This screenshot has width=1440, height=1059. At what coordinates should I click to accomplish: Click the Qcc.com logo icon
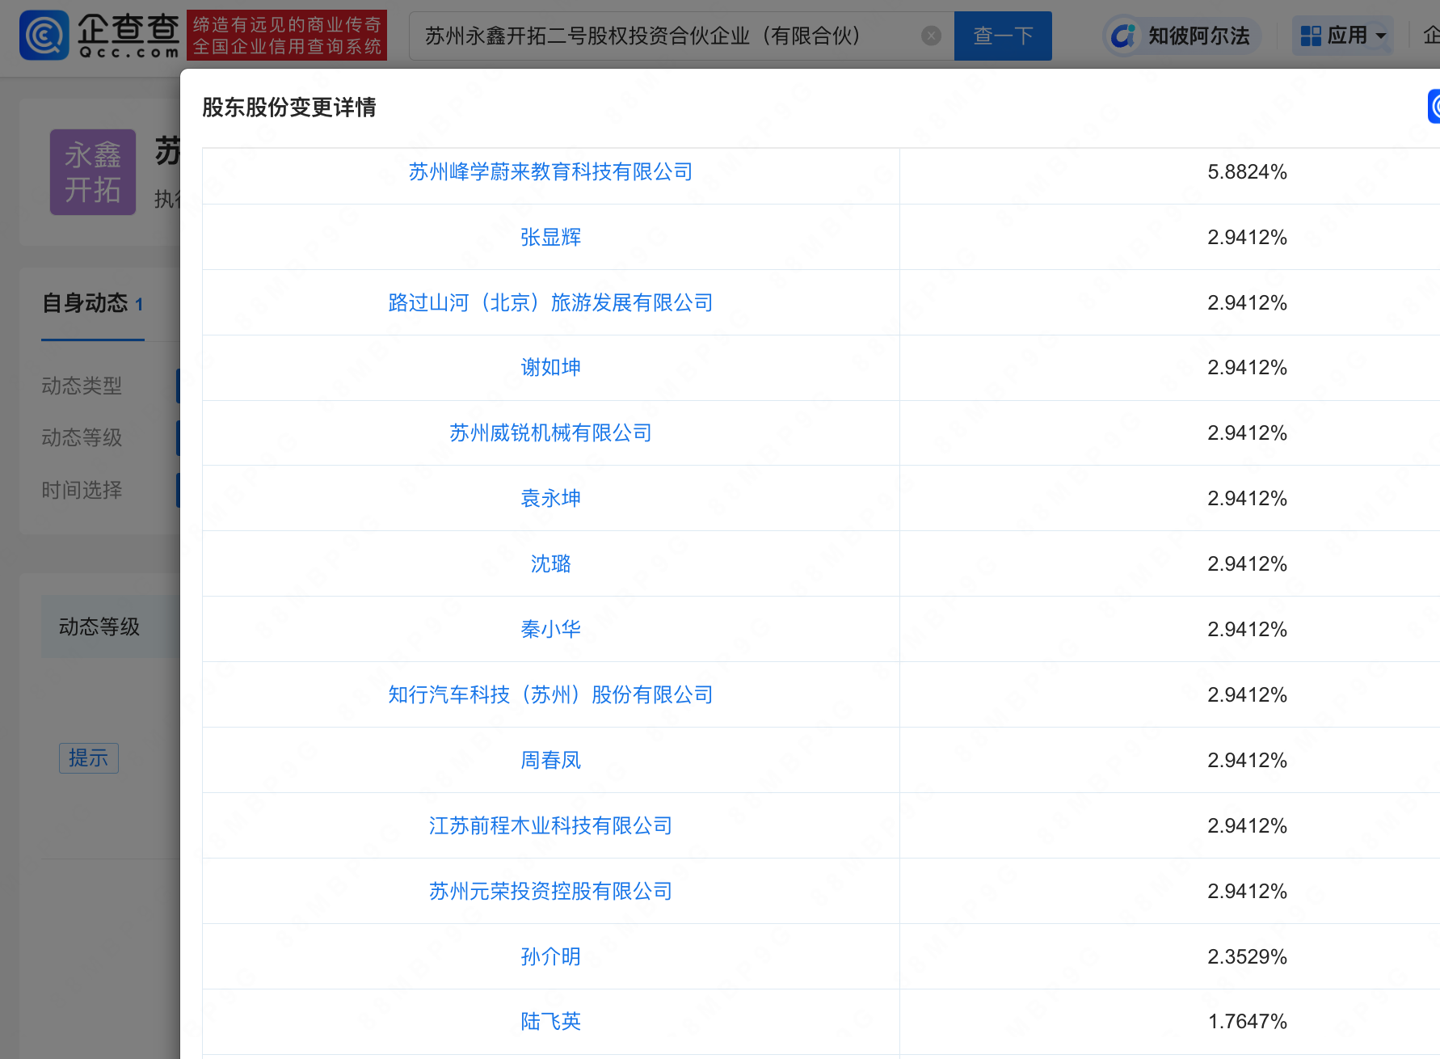pos(44,36)
